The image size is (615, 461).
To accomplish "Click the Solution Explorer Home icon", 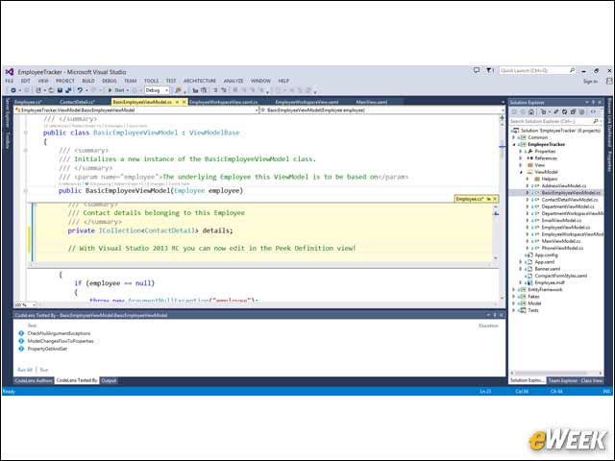I will coord(531,111).
